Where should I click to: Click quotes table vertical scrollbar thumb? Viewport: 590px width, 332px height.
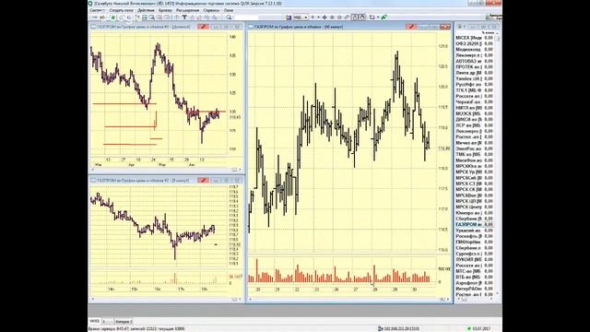pyautogui.click(x=498, y=39)
